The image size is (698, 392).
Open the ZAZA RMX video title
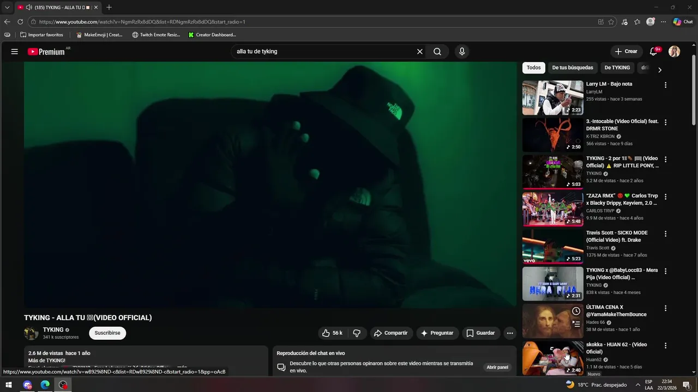point(622,199)
